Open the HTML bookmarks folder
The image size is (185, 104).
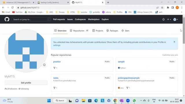(71, 12)
